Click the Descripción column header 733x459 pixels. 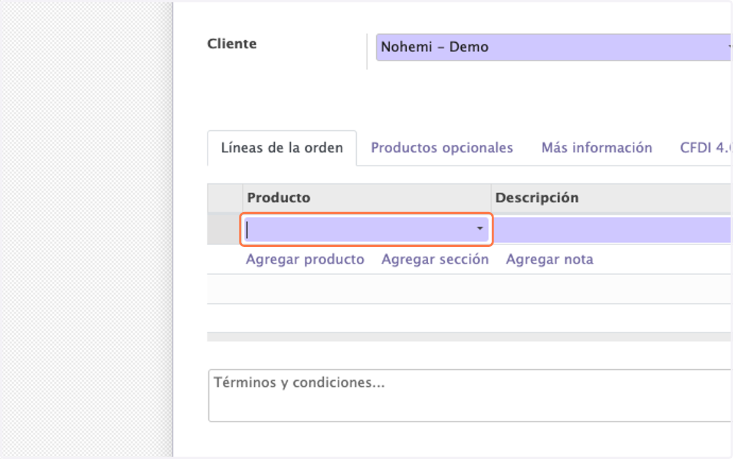(x=612, y=198)
